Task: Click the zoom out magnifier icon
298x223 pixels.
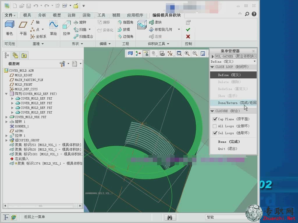Action: point(195,54)
